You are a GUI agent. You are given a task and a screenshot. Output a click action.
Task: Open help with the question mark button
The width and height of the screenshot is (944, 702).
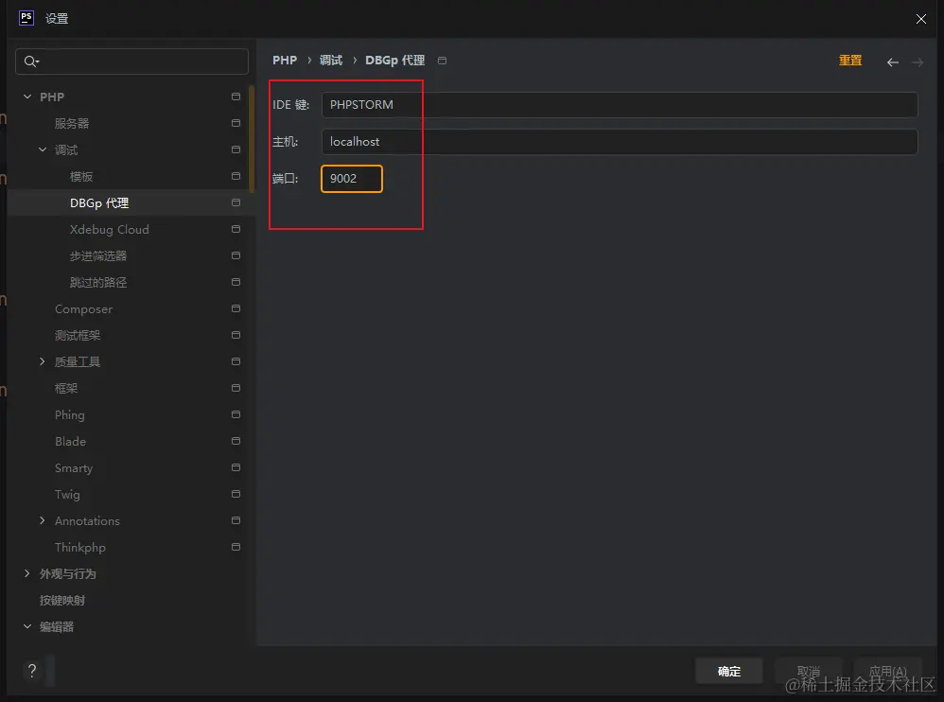click(32, 671)
